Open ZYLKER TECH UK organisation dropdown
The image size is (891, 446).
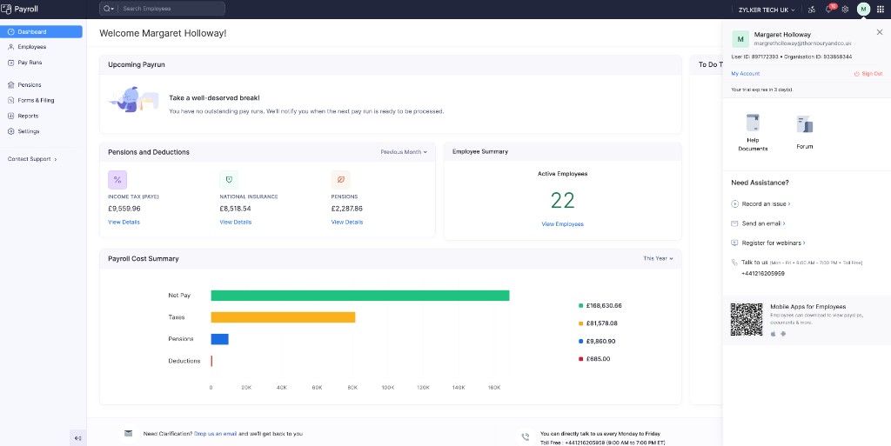point(767,10)
